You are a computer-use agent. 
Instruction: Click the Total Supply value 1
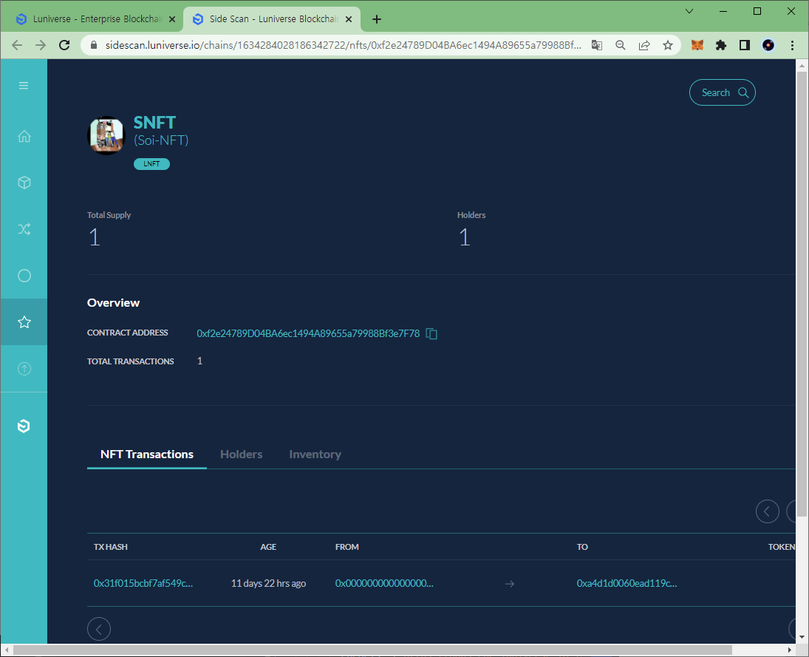95,237
